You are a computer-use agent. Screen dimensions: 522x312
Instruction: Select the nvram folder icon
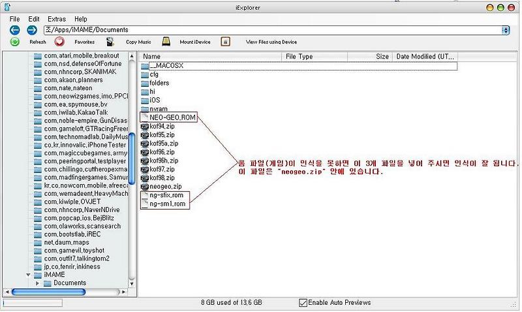pos(144,109)
